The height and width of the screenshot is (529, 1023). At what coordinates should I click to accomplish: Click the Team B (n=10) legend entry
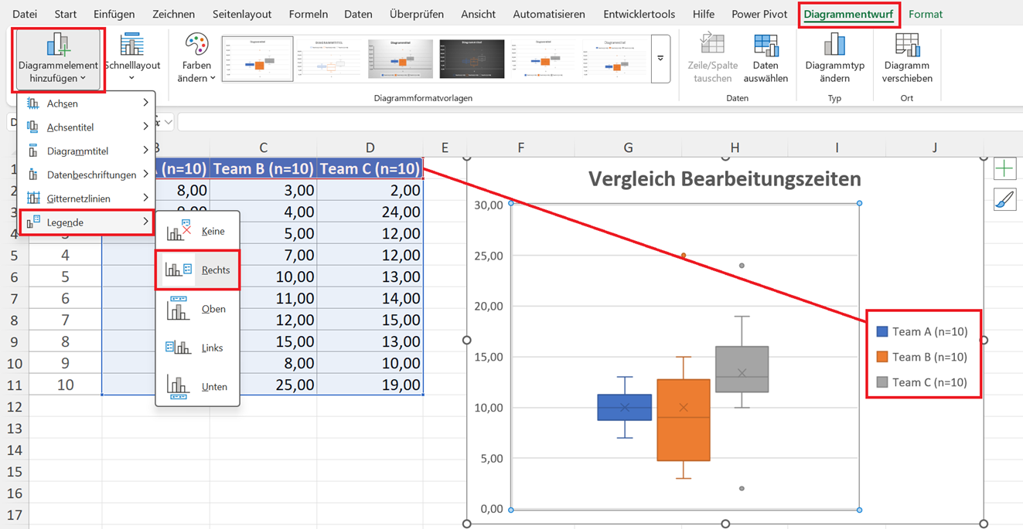[x=922, y=357]
